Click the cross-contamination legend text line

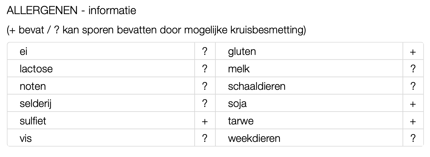point(156,30)
